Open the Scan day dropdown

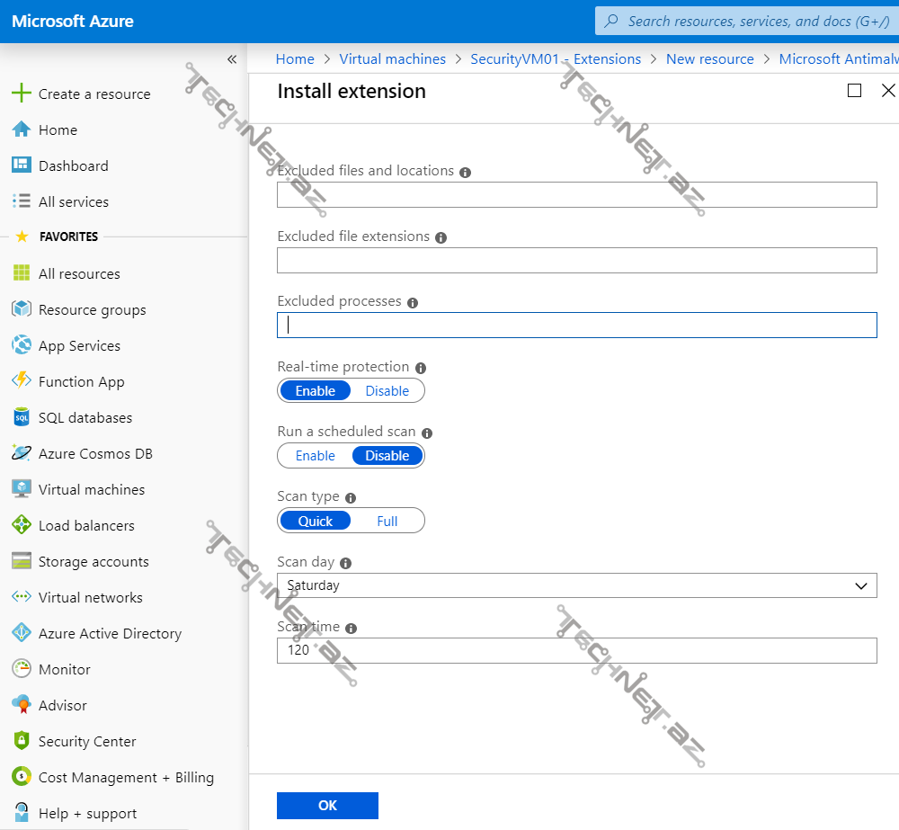click(x=576, y=585)
